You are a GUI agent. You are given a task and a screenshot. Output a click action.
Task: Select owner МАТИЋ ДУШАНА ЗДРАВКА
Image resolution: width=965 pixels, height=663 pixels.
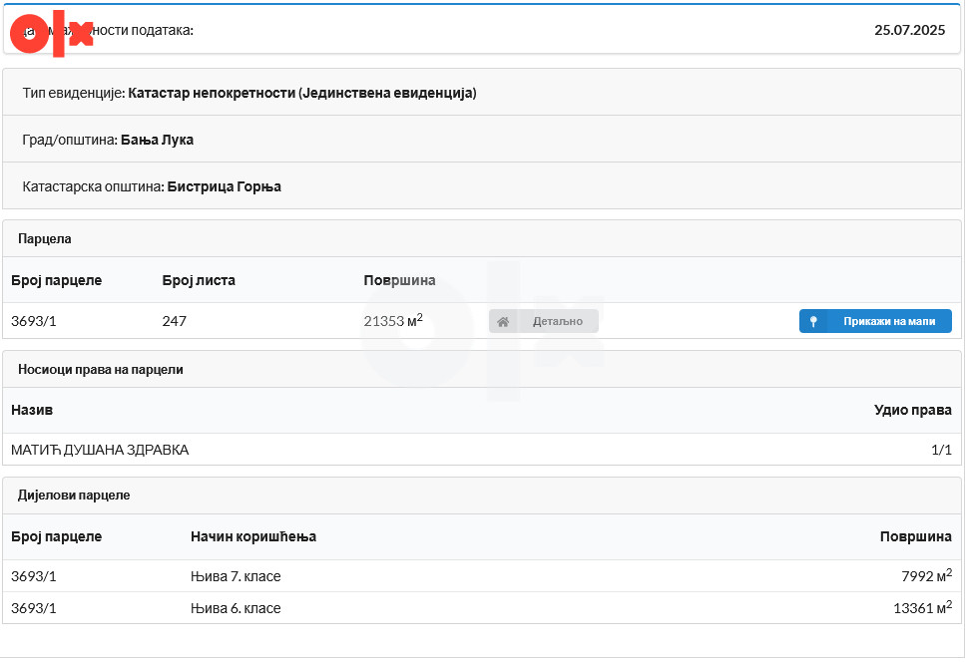[x=100, y=451]
